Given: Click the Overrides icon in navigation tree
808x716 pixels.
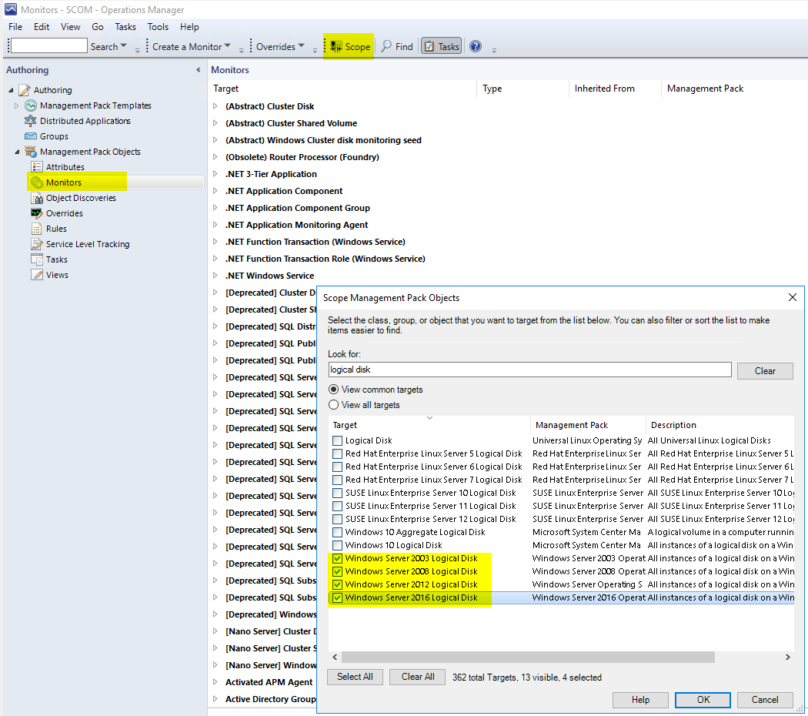Looking at the screenshot, I should tap(37, 213).
